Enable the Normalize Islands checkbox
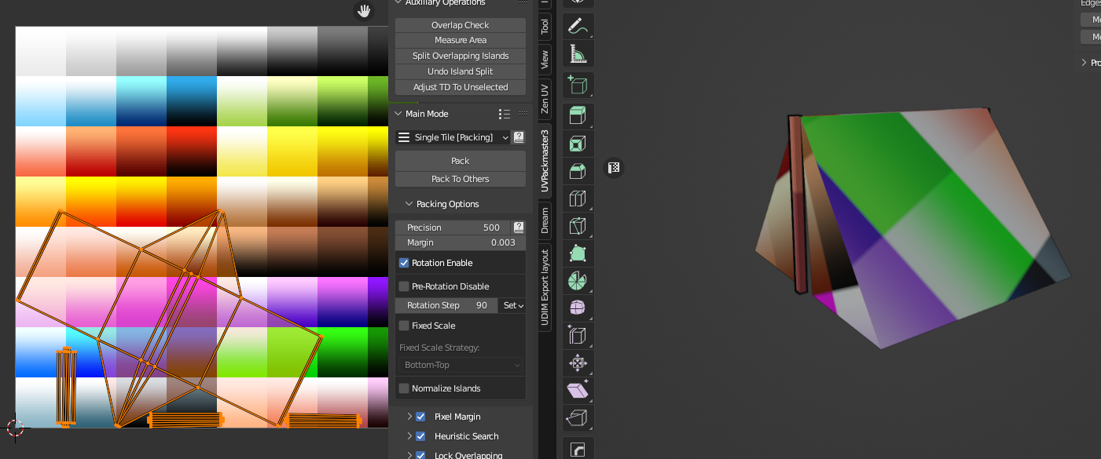Image resolution: width=1101 pixels, height=459 pixels. coord(404,388)
